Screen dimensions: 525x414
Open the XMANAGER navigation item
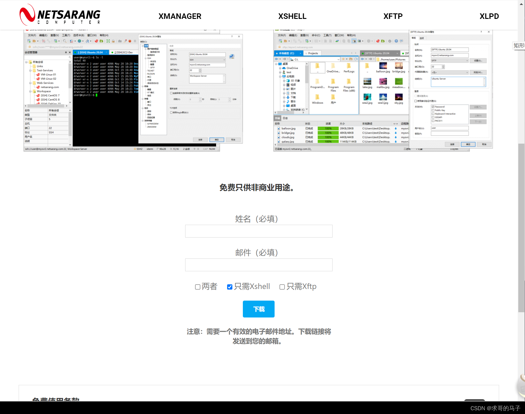click(180, 16)
